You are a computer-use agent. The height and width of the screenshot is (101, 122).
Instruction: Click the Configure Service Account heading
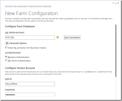click(x=20, y=68)
